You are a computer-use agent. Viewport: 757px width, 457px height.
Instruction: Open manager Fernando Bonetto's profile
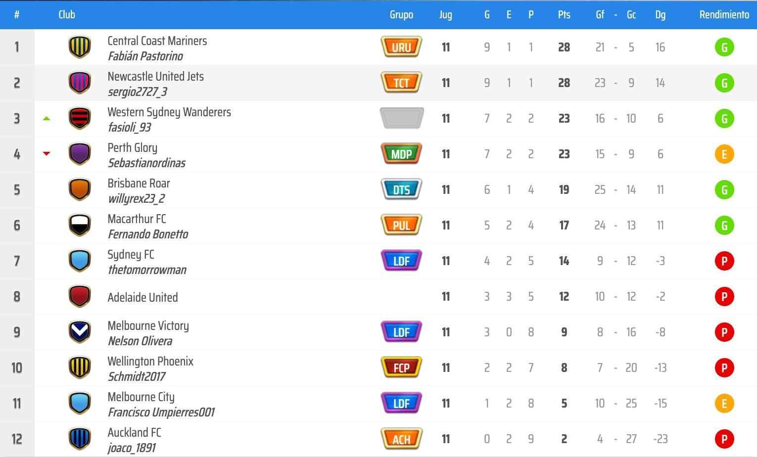[x=148, y=234]
